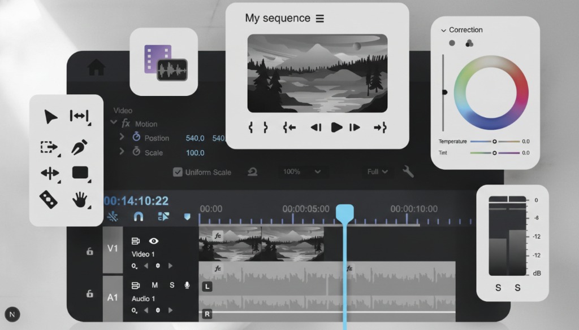Open the Full resolution dropdown
Image resolution: width=579 pixels, height=330 pixels.
coord(377,171)
